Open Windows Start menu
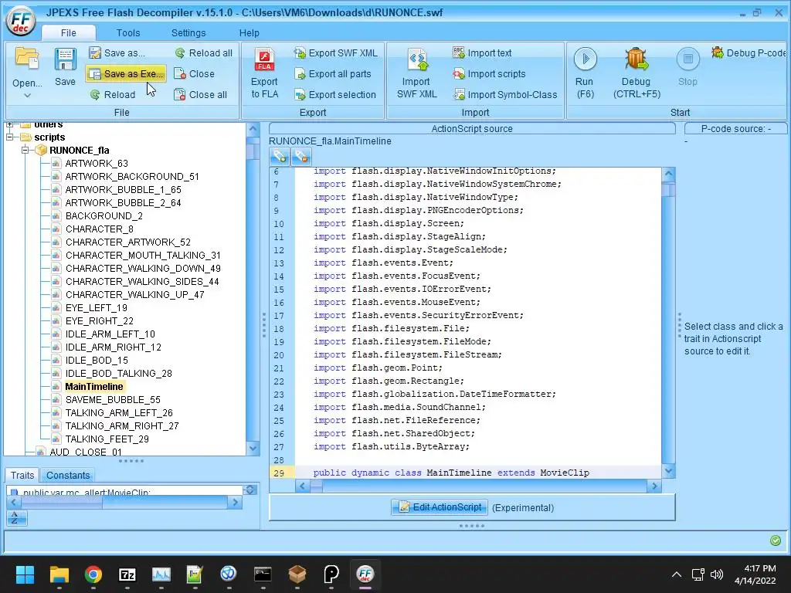The width and height of the screenshot is (791, 593). point(25,574)
